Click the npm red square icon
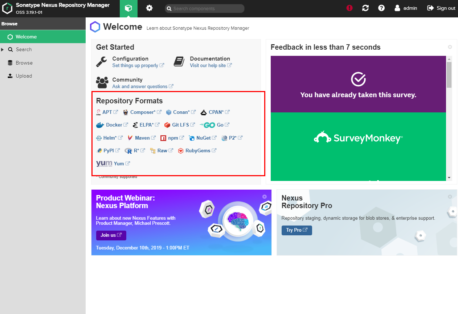The height and width of the screenshot is (314, 458). (x=163, y=138)
